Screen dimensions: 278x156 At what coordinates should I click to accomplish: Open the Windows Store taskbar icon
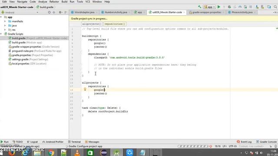[90, 153]
